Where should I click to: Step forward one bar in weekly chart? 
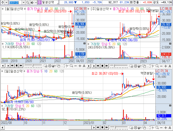pos(94,66)
